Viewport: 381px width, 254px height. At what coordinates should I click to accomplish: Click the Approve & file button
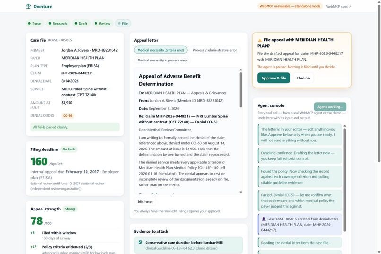(274, 78)
